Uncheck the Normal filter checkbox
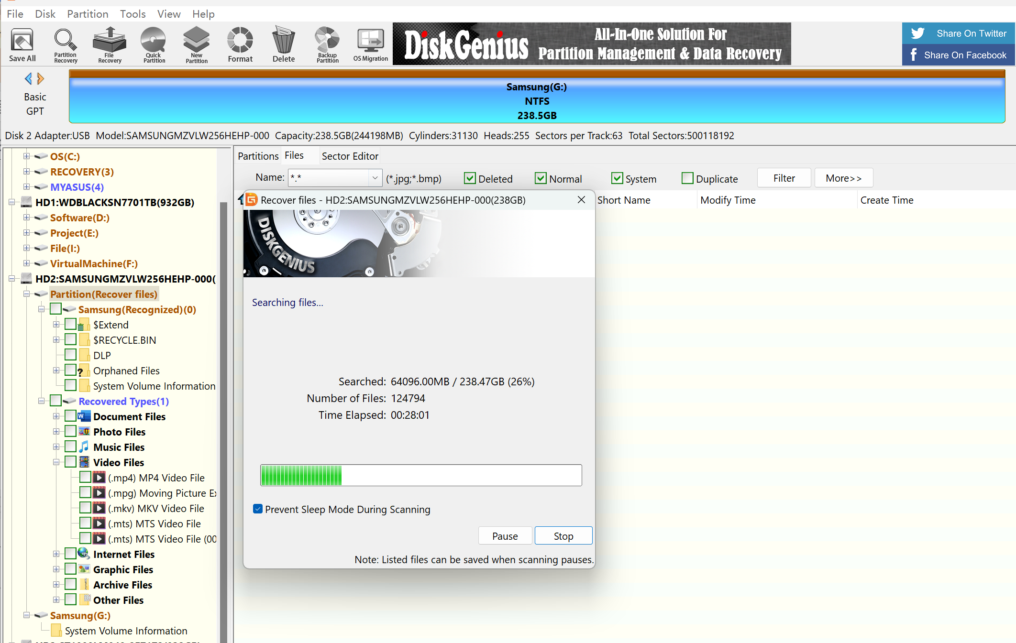The height and width of the screenshot is (643, 1016). pos(541,178)
